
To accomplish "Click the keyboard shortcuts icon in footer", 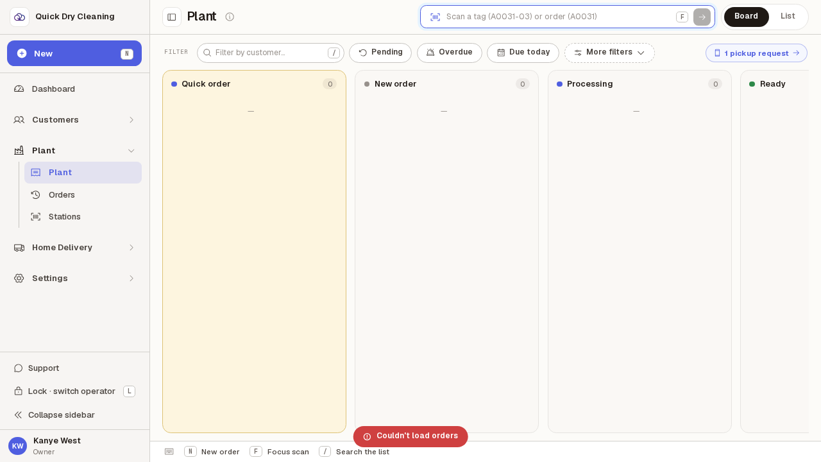I will [169, 452].
